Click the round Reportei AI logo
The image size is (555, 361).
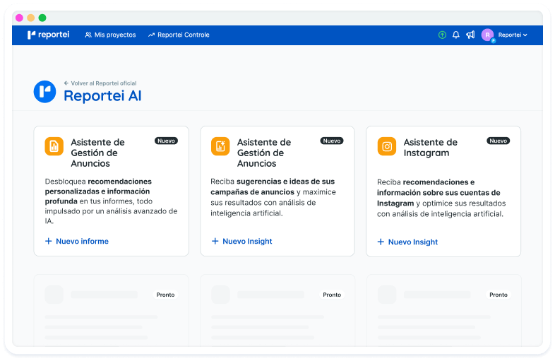[44, 92]
